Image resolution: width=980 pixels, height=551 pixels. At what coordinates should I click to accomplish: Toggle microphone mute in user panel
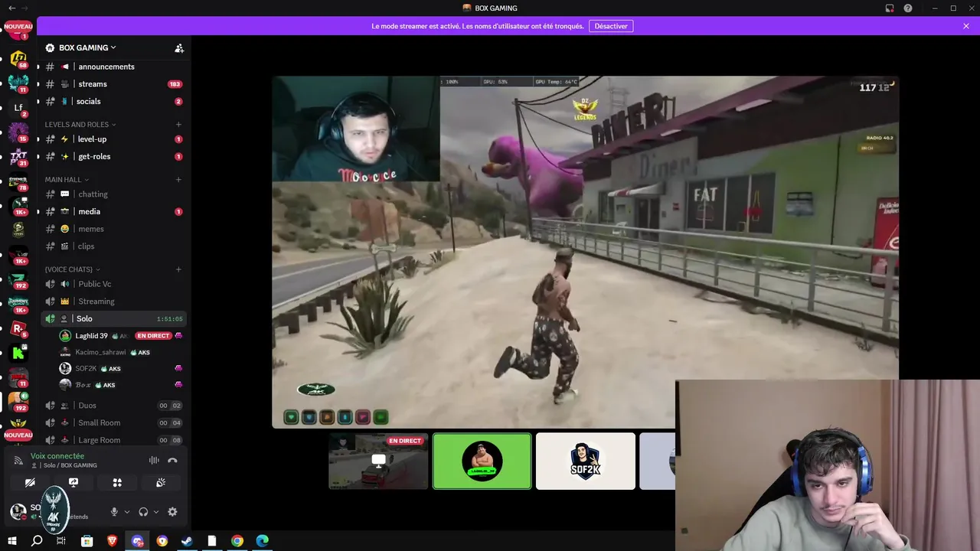(114, 512)
